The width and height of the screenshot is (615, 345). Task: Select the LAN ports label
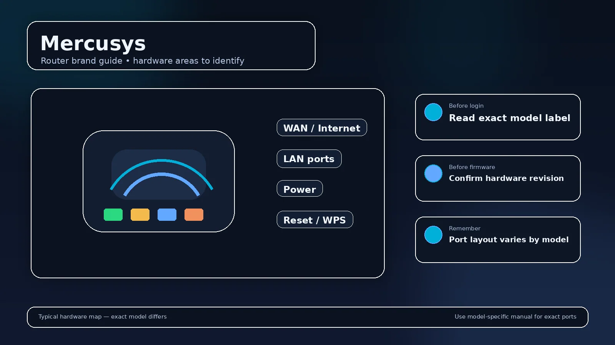(x=309, y=159)
